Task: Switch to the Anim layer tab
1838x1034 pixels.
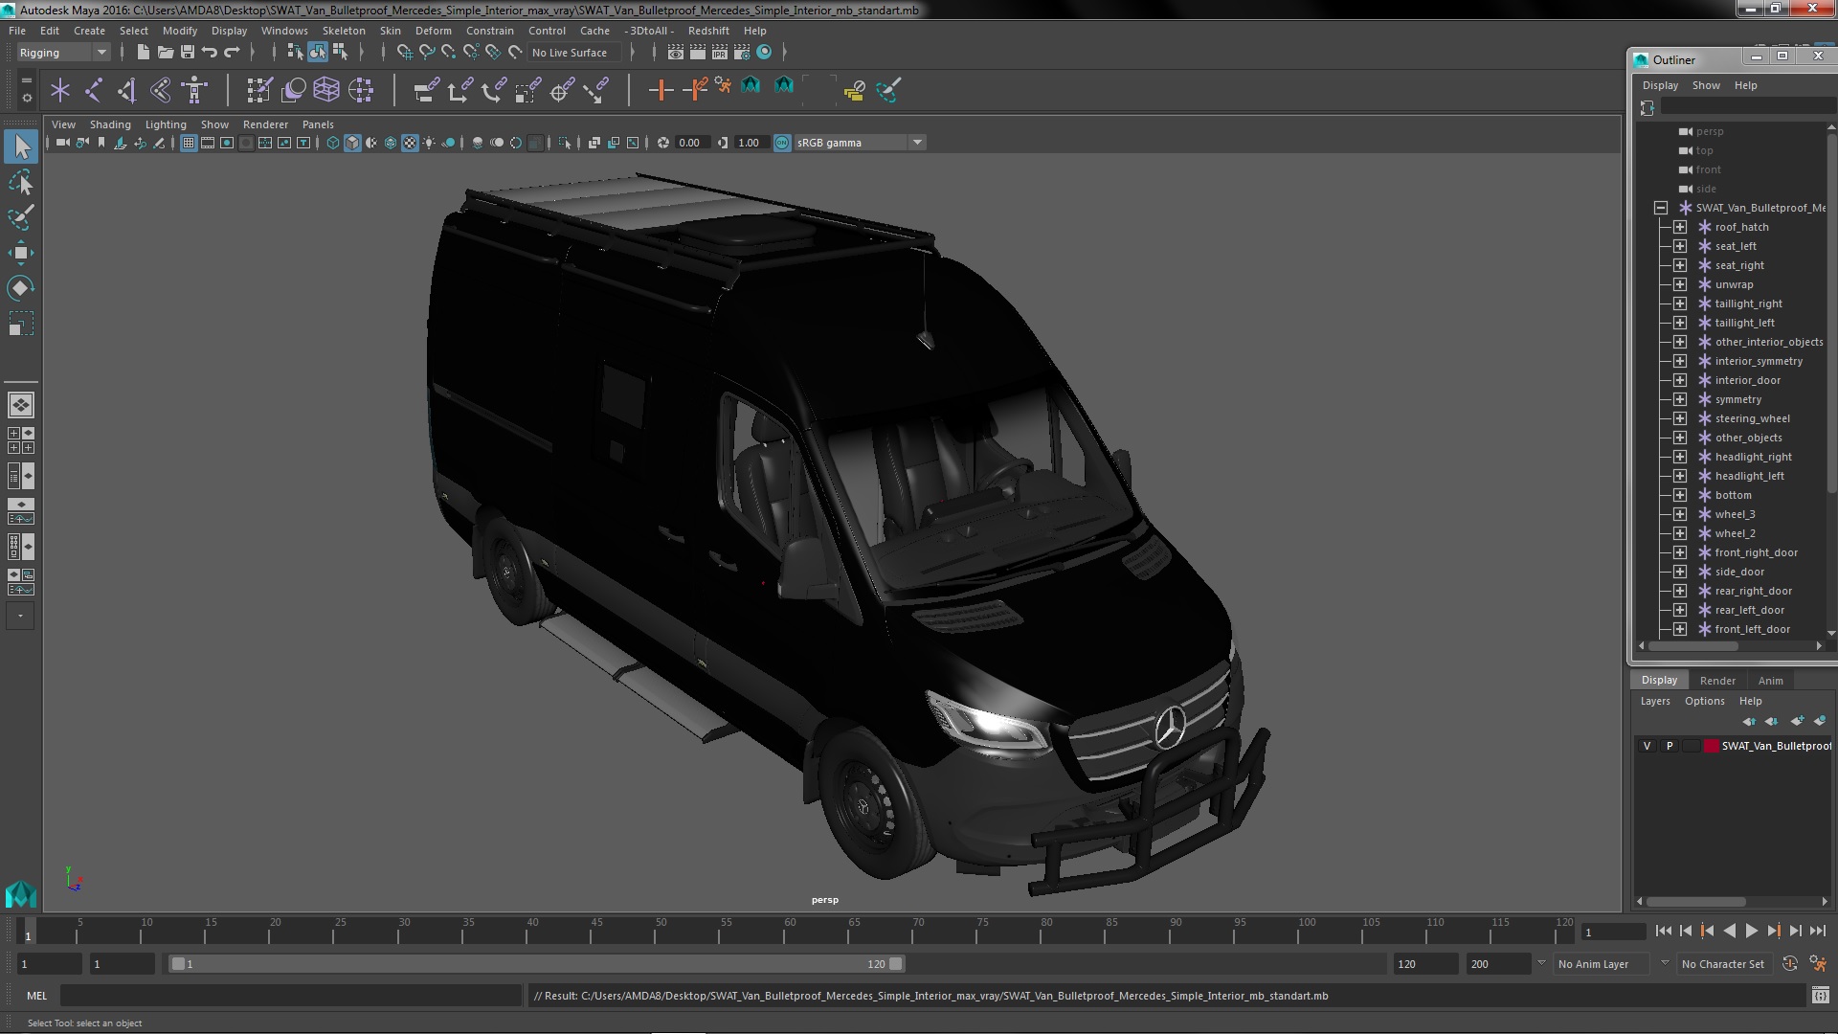Action: pyautogui.click(x=1770, y=681)
